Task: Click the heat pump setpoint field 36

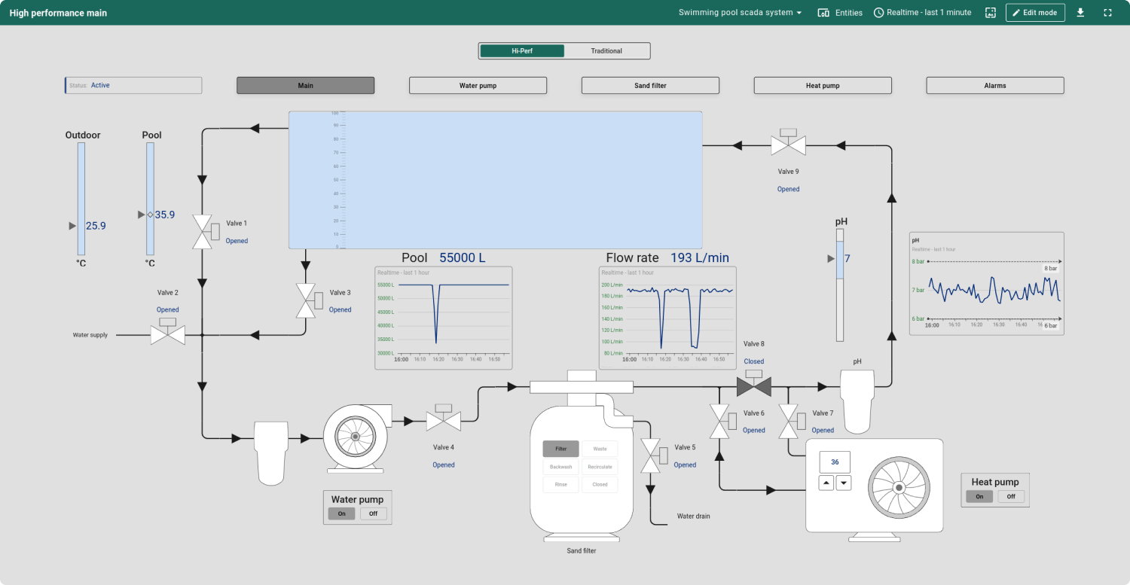Action: (x=835, y=462)
